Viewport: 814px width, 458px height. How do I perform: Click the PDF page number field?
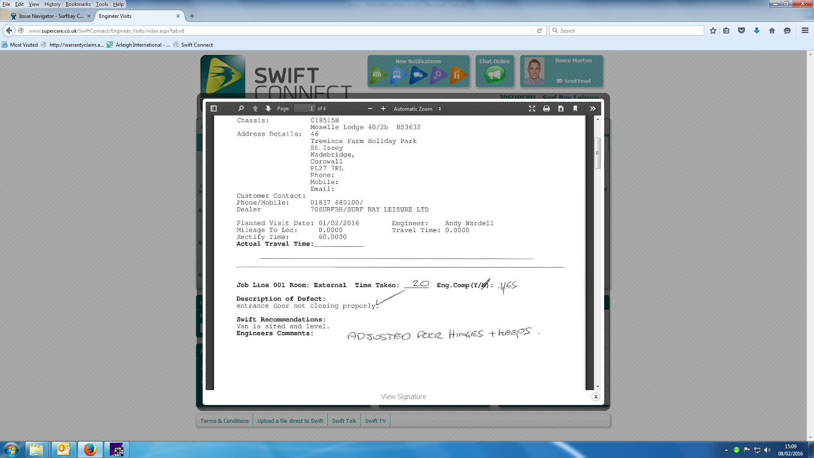click(305, 109)
